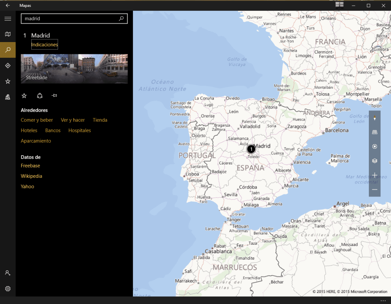Viewport: 391px width, 304px height.
Task: Open the Yahoo data source link
Action: click(x=27, y=187)
